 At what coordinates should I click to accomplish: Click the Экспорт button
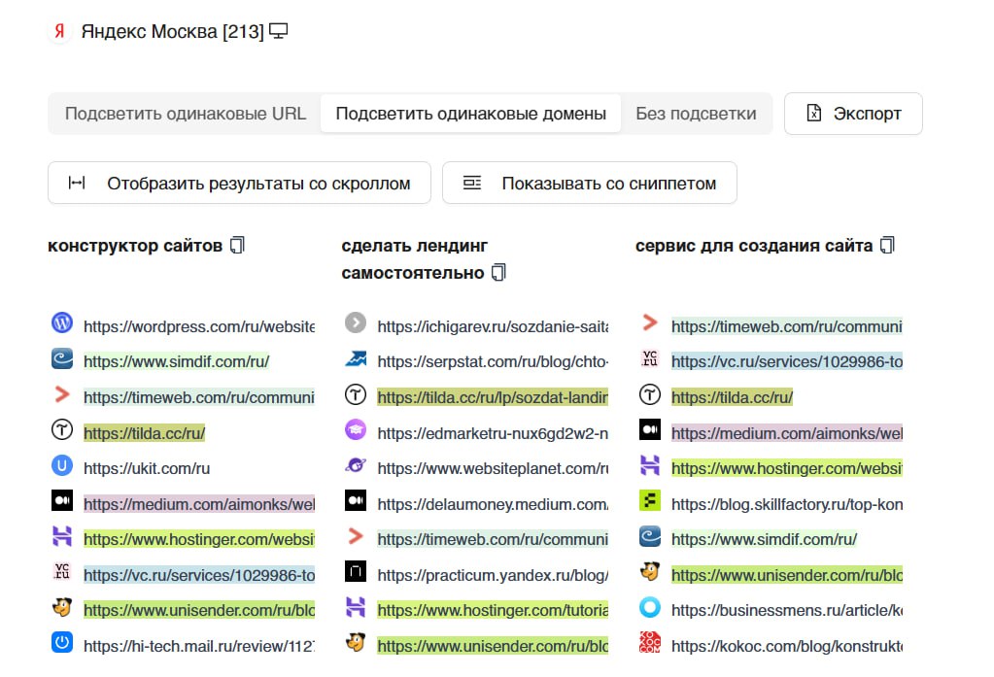pyautogui.click(x=853, y=114)
